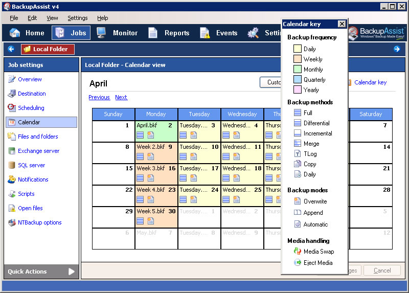Select Saturday April 28 calendar cell
The width and height of the screenshot is (409, 293).
coord(370,196)
